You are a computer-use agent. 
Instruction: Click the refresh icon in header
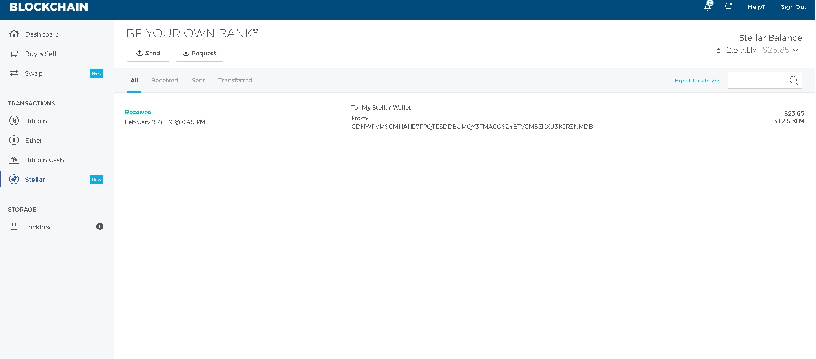728,6
